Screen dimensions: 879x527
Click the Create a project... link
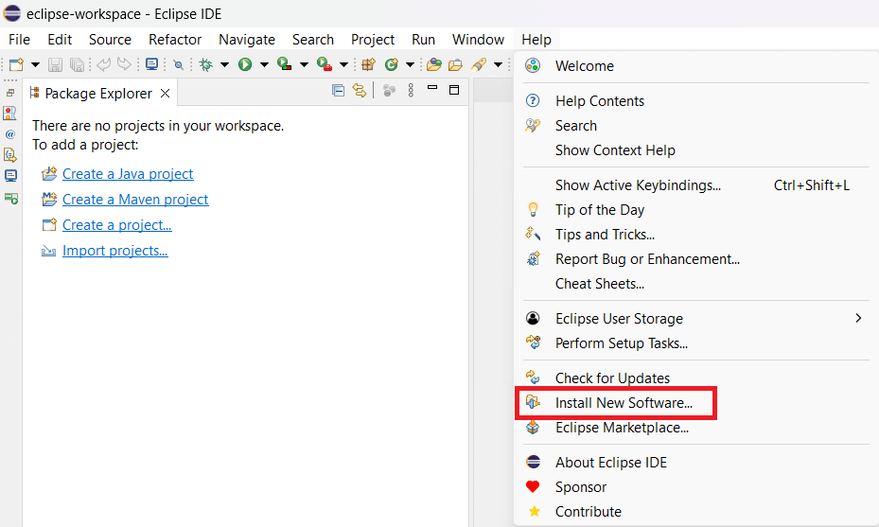[117, 225]
